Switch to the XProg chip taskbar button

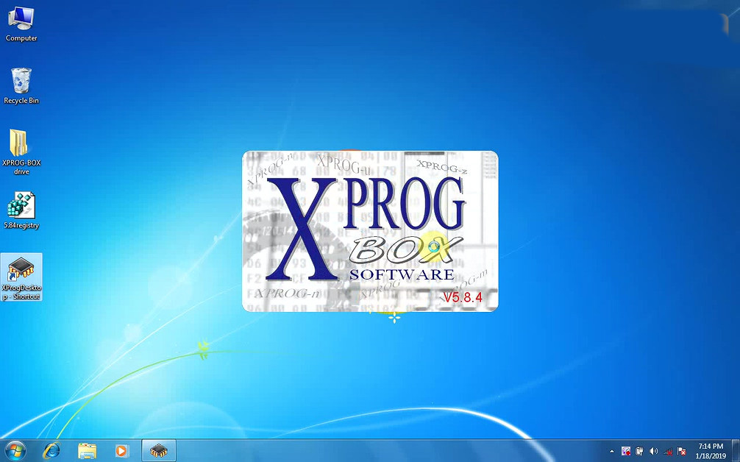pyautogui.click(x=159, y=451)
